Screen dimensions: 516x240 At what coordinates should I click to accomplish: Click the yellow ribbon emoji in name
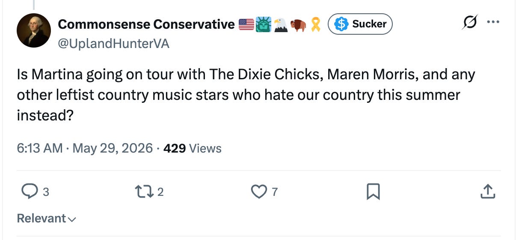click(315, 25)
